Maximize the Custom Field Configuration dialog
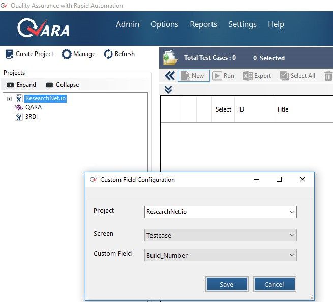This screenshot has height=302, width=333. click(279, 179)
